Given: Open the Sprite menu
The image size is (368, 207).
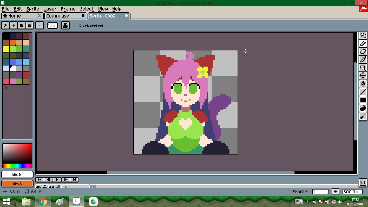Looking at the screenshot, I should [32, 9].
